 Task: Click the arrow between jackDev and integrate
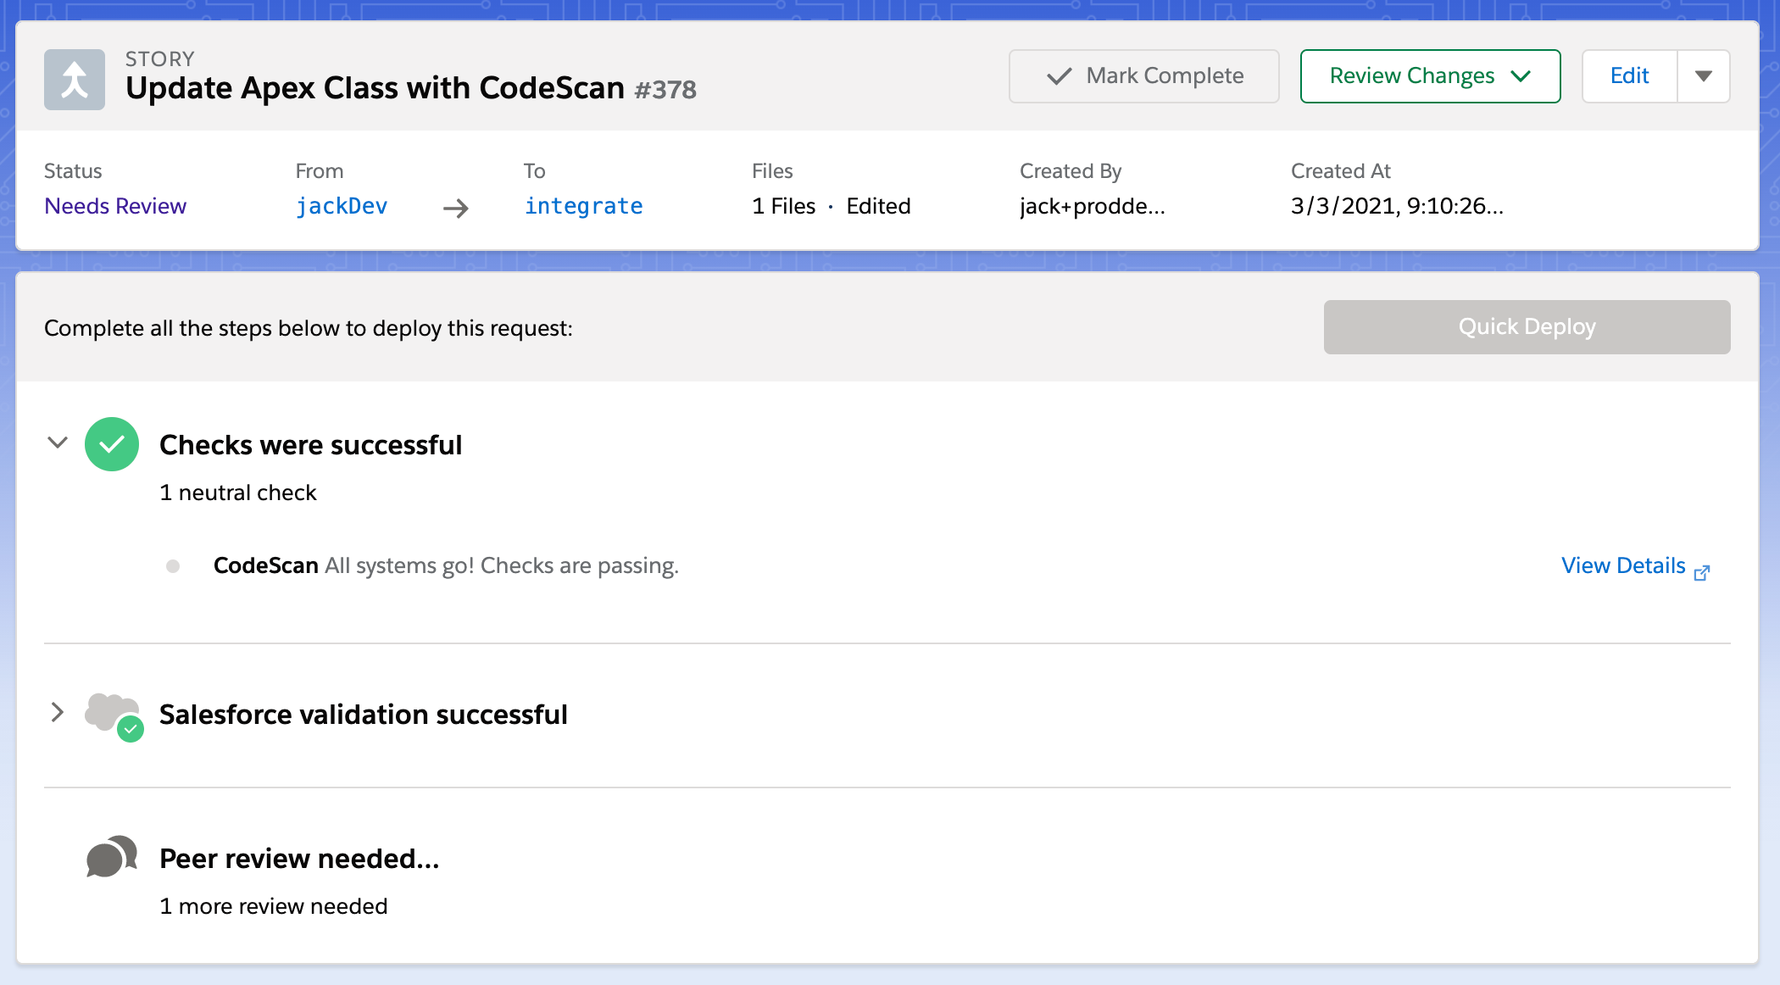(456, 208)
